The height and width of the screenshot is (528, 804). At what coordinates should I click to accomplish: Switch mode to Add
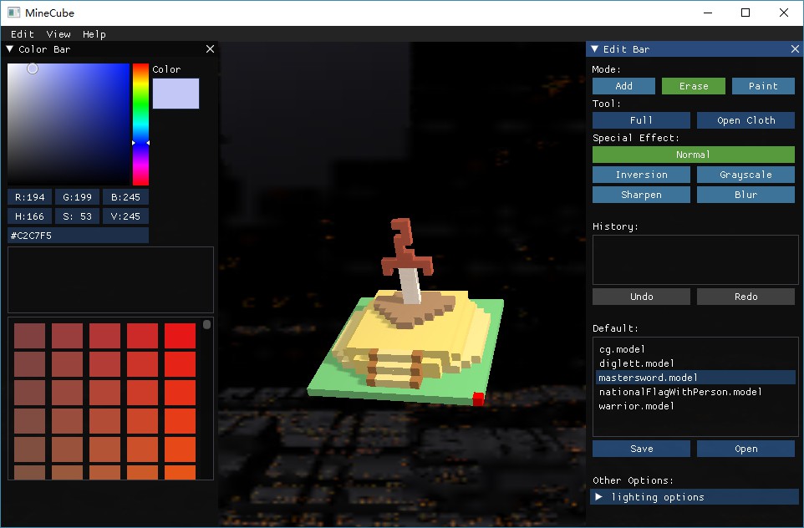pyautogui.click(x=623, y=86)
